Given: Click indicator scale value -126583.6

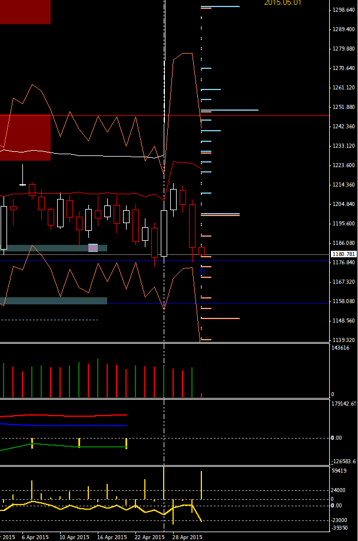Looking at the screenshot, I should click(343, 462).
